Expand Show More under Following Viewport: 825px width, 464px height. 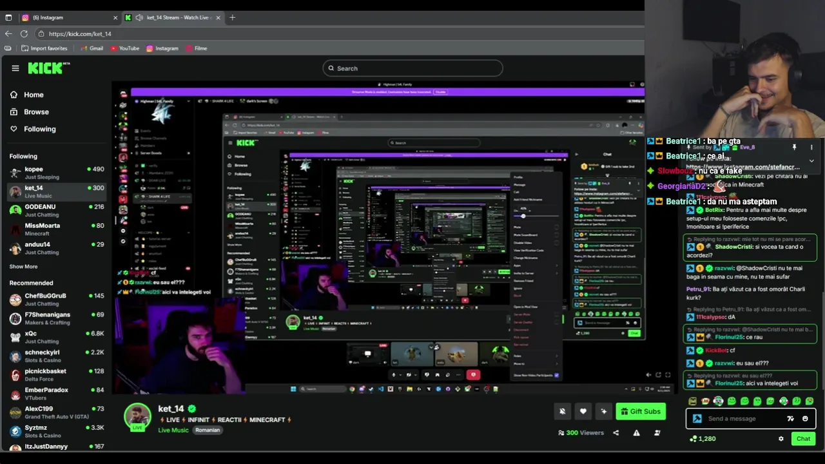click(23, 267)
